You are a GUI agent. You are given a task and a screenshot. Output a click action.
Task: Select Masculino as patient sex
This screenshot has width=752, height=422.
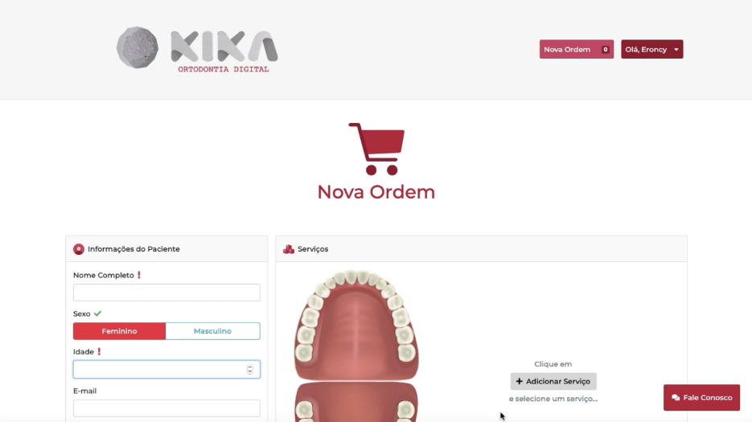[x=212, y=331]
